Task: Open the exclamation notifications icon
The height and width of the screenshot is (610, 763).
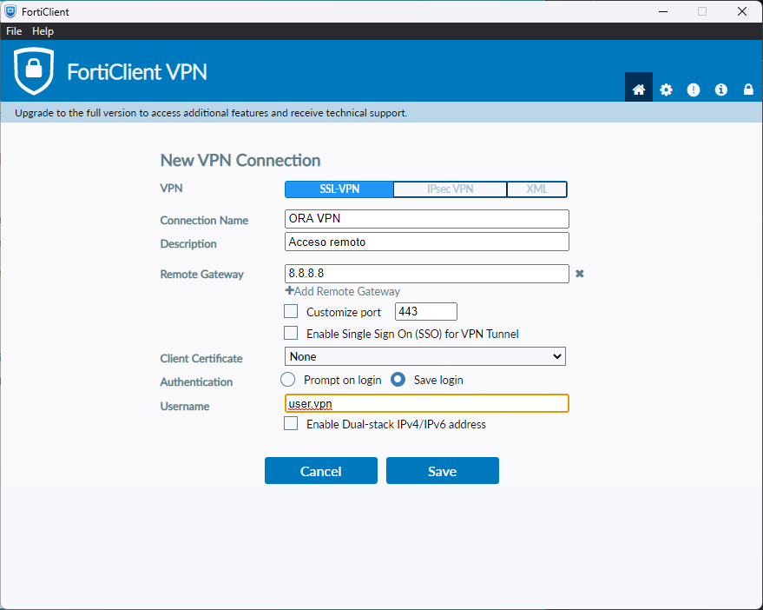Action: [x=693, y=90]
